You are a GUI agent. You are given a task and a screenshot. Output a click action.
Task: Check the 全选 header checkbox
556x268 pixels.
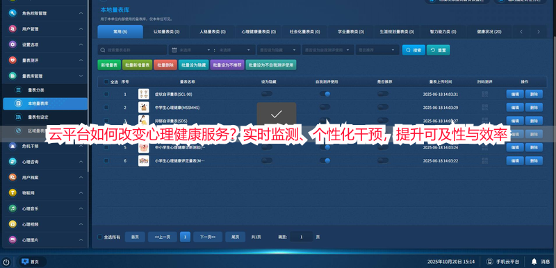(x=106, y=82)
